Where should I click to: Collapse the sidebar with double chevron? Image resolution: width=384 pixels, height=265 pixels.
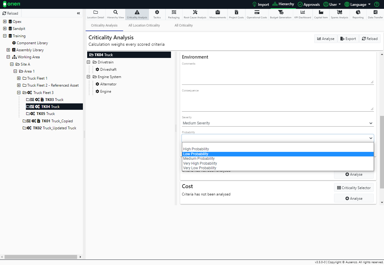[x=78, y=13]
